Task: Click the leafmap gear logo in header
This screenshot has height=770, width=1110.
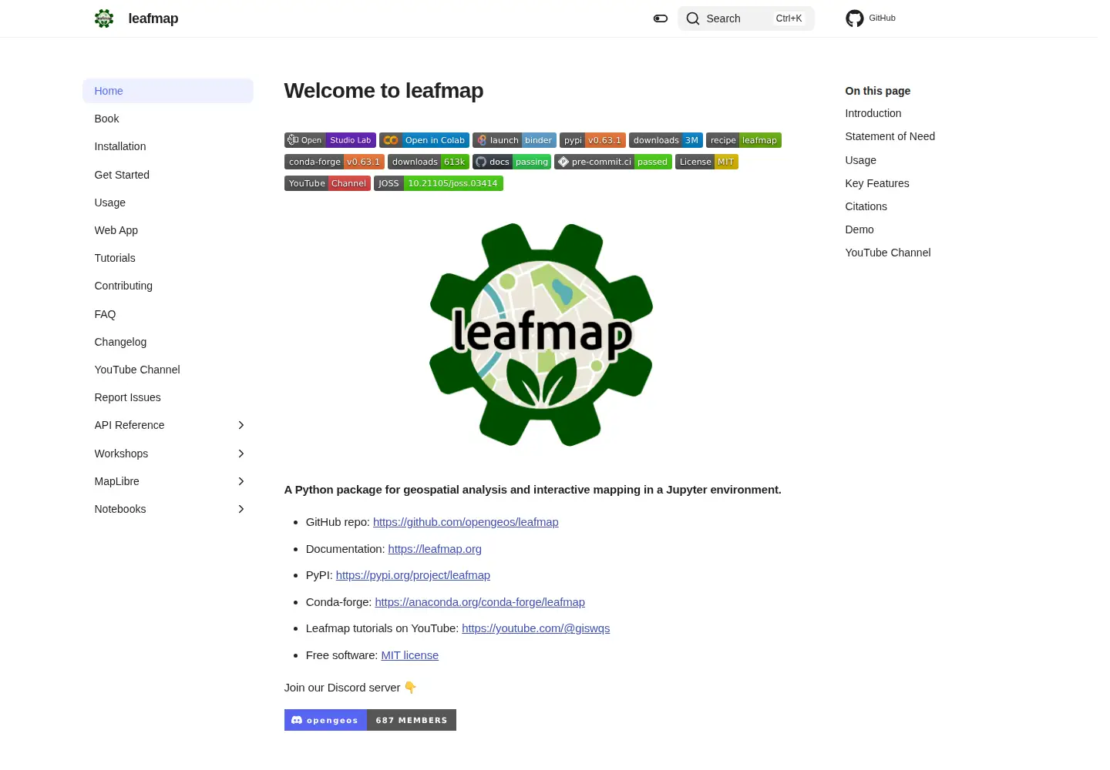Action: click(x=104, y=18)
